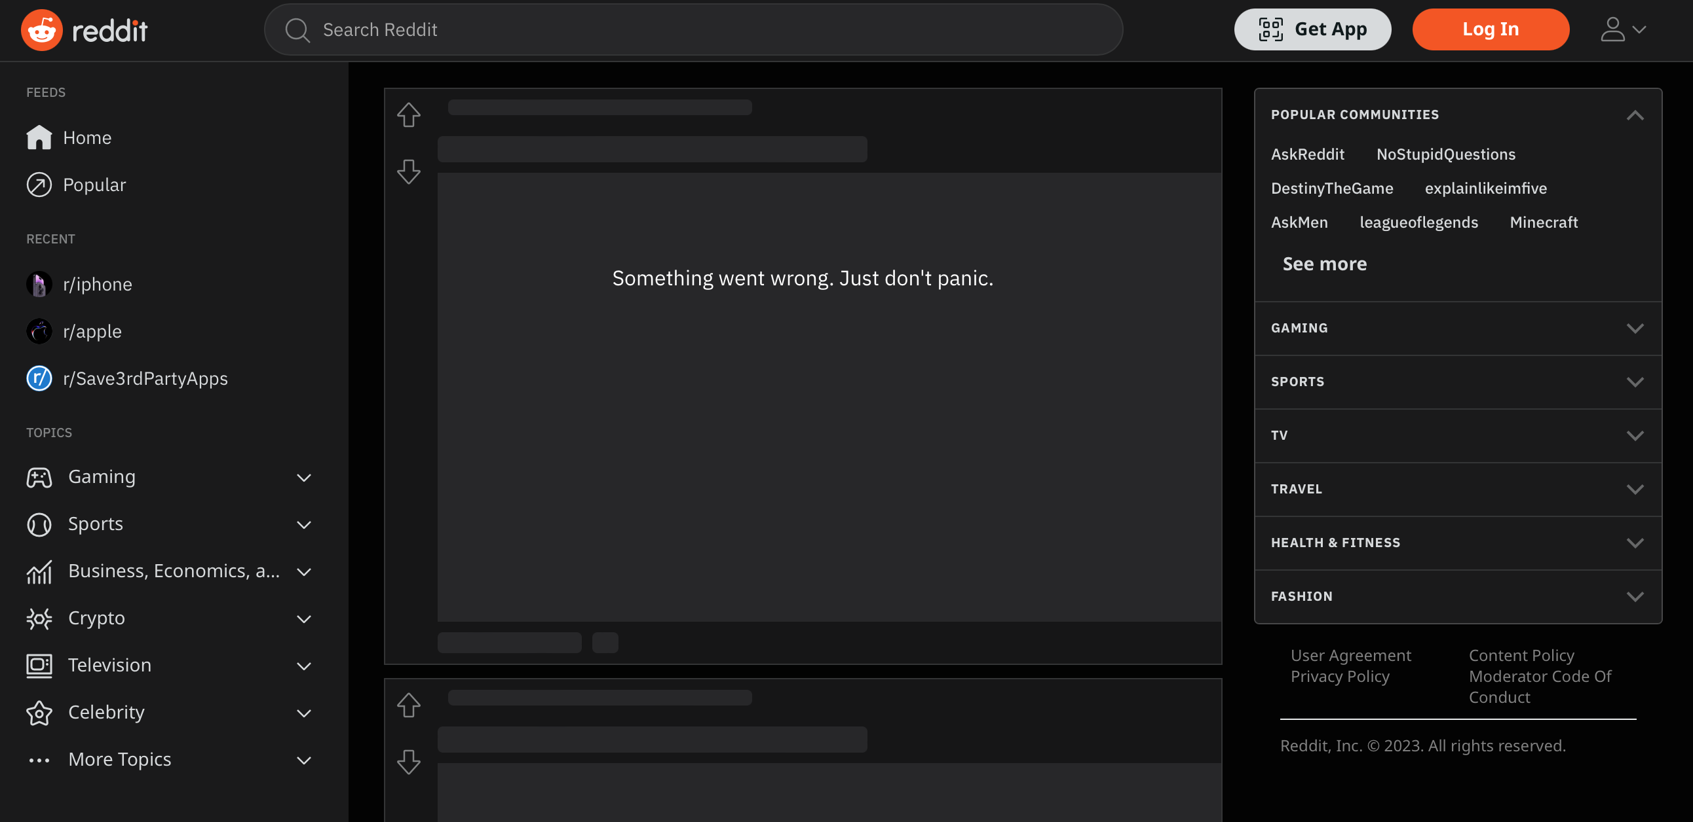Viewport: 1693px width, 822px height.
Task: Click the QR code Get App icon
Action: point(1271,29)
